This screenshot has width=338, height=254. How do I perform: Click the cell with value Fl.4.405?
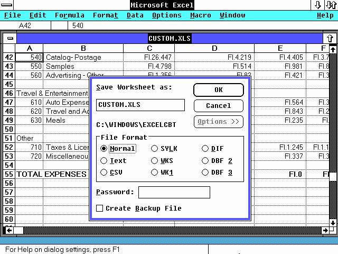pyautogui.click(x=280, y=57)
